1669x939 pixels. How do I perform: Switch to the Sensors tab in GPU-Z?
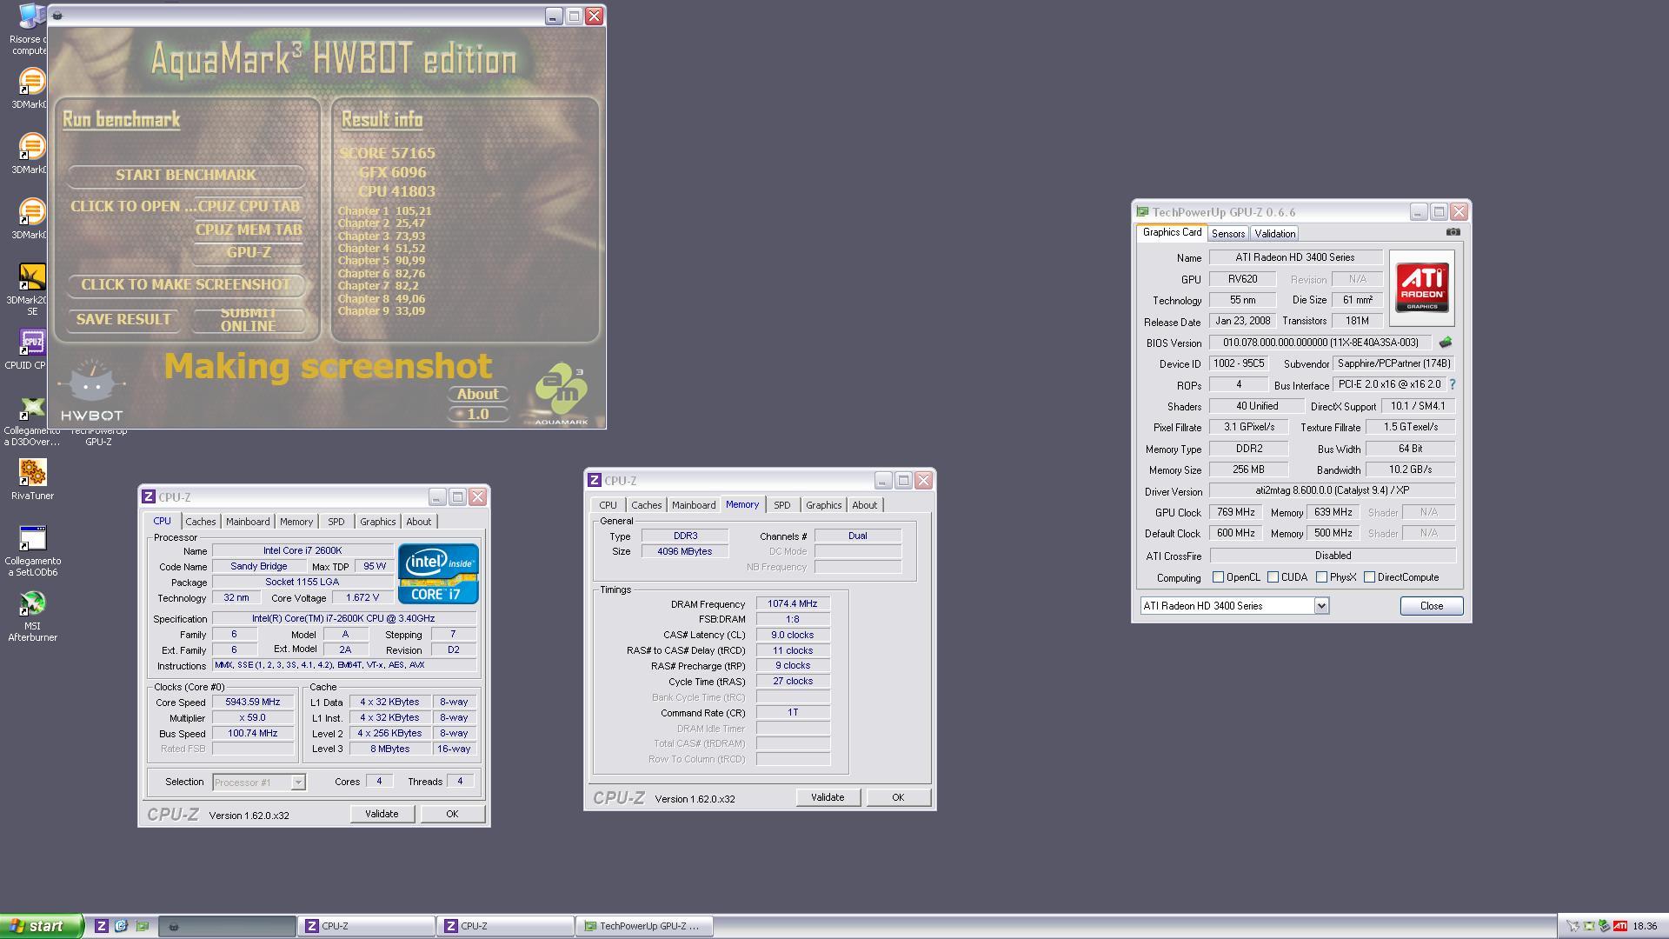tap(1227, 234)
